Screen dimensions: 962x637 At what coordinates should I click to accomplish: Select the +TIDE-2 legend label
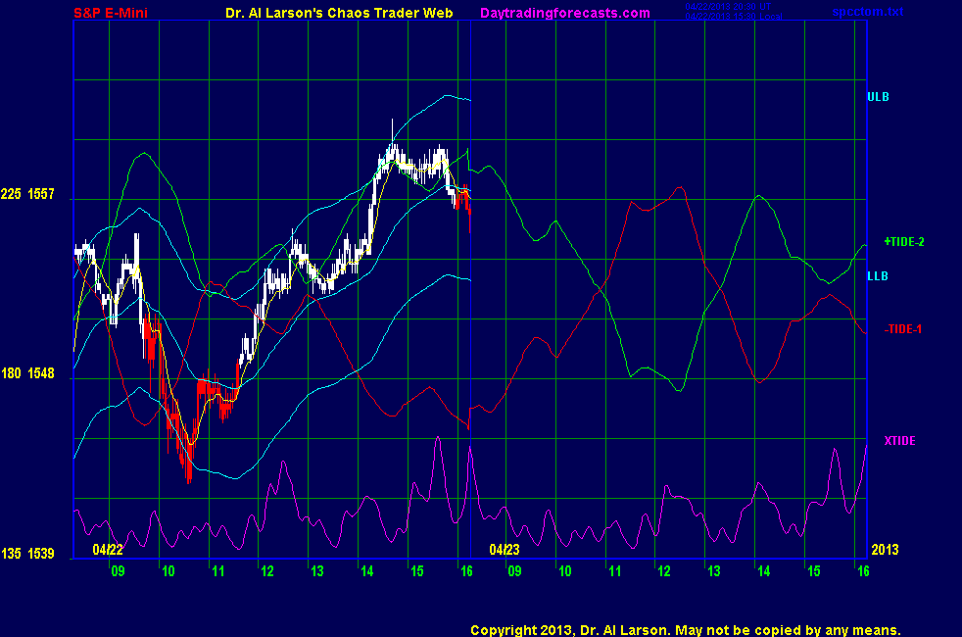coord(903,241)
